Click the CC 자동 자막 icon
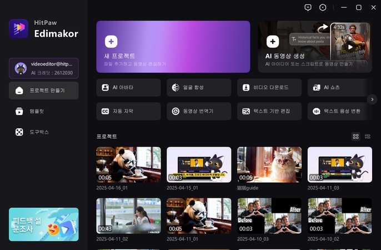Viewport: 381px width, 250px height. tap(105, 111)
